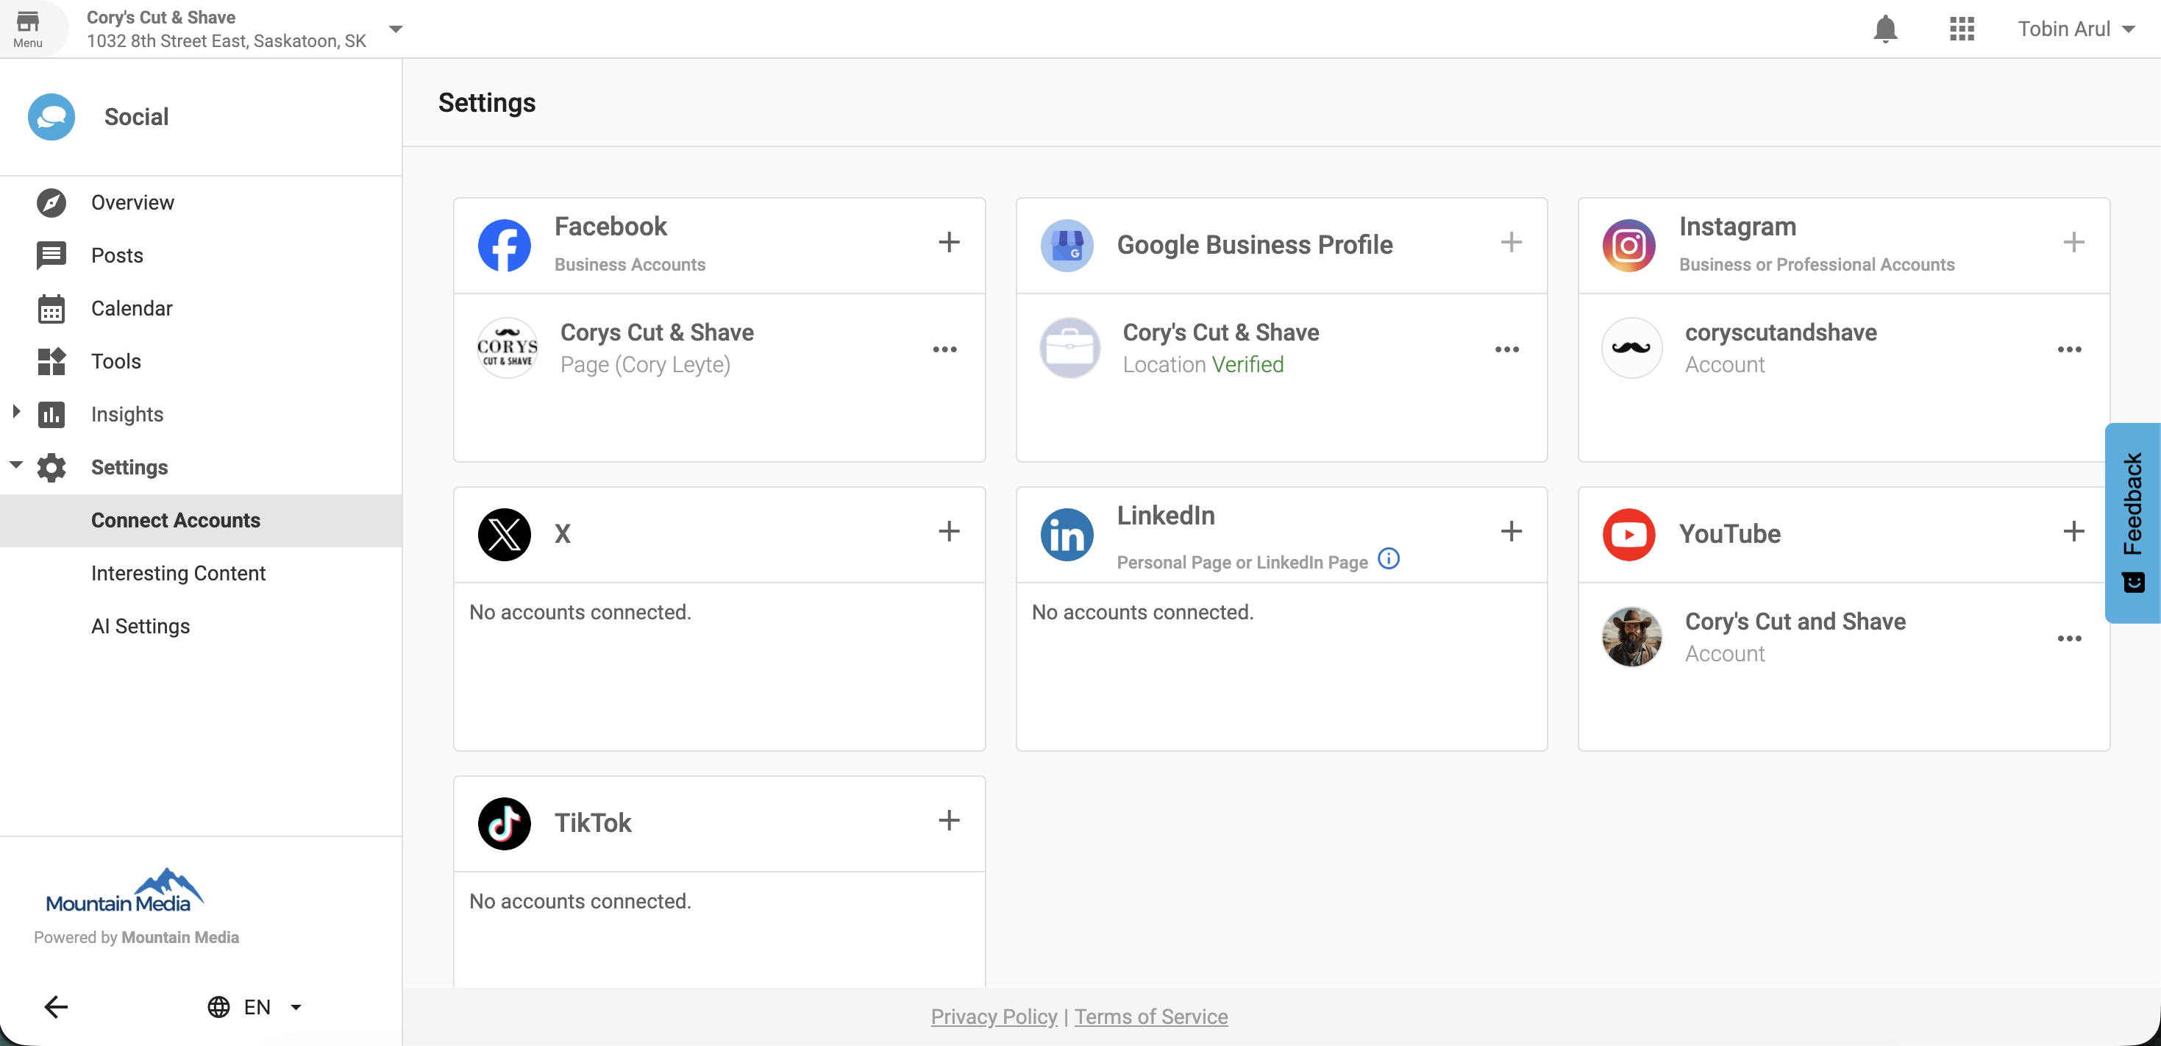The image size is (2161, 1046).
Task: Open the Social app home icon
Action: 51,117
